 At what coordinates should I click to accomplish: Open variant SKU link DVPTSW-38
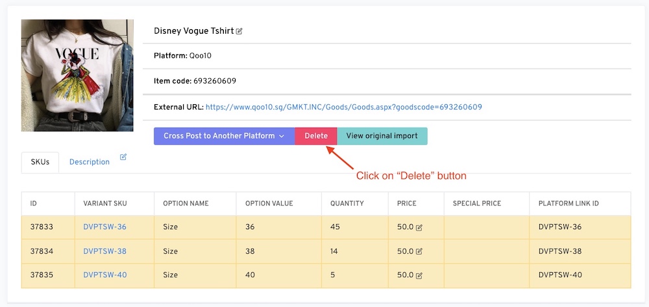[x=104, y=251]
